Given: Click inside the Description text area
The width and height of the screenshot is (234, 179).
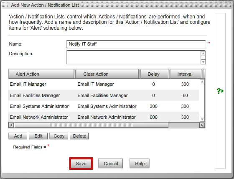Looking at the screenshot, I should [x=134, y=57].
